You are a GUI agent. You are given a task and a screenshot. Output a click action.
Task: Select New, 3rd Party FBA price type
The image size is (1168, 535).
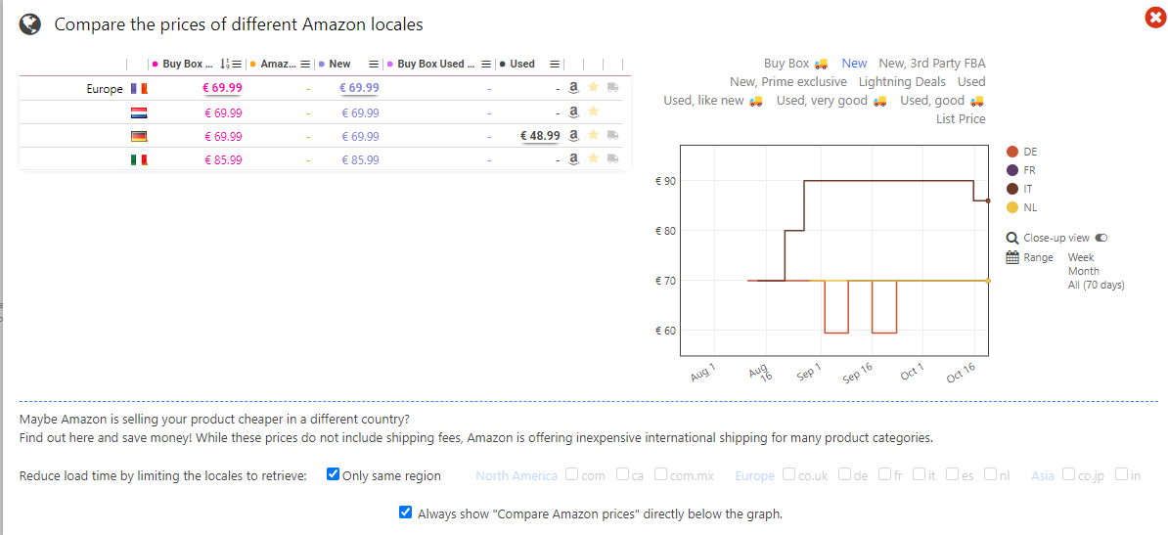click(x=931, y=64)
